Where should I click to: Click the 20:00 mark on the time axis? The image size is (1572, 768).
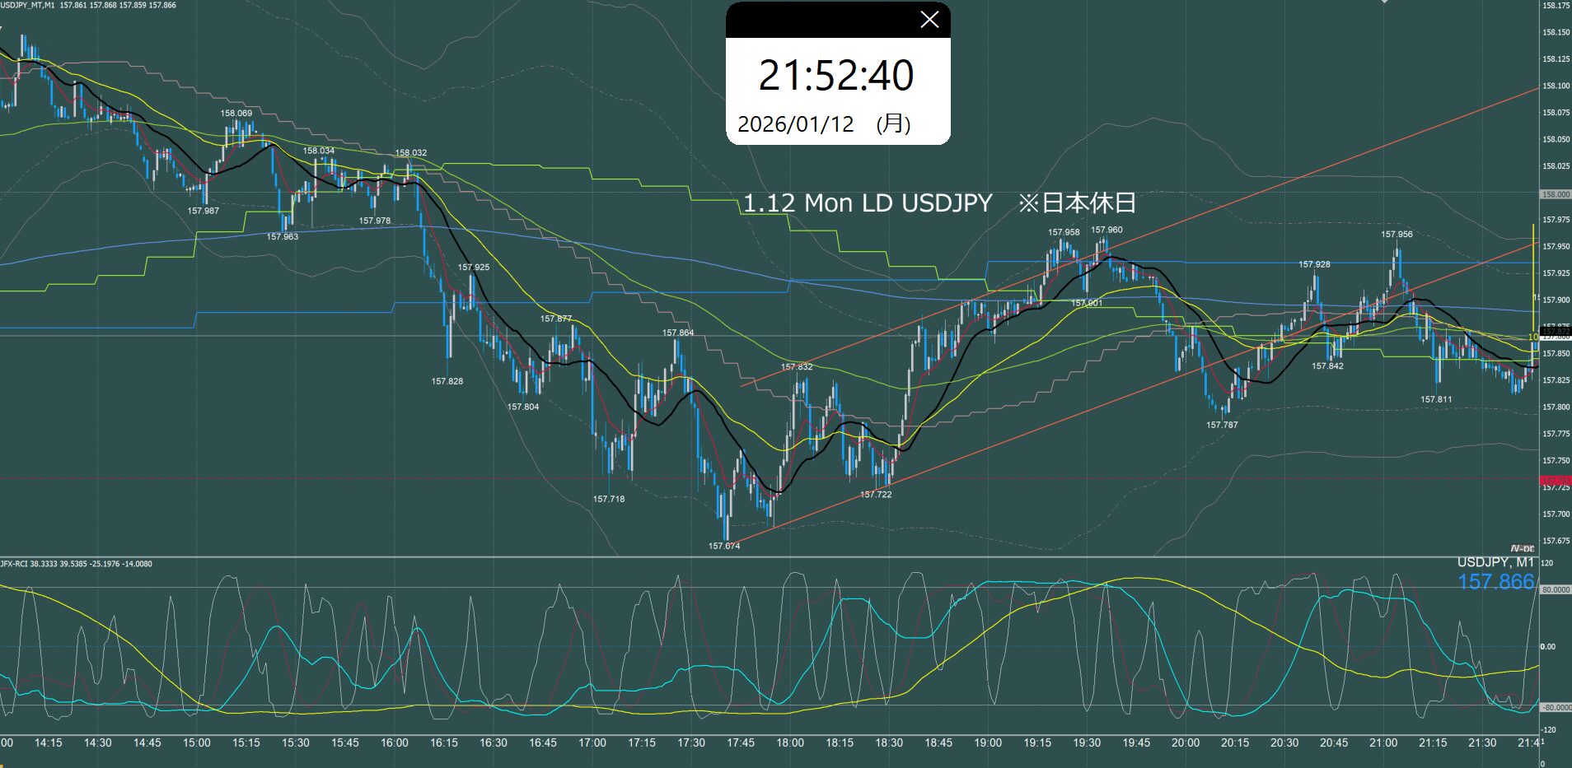pos(1185,742)
